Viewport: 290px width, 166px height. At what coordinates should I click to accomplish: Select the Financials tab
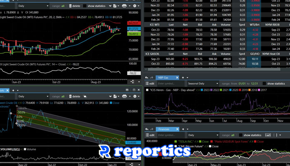[x=163, y=129]
